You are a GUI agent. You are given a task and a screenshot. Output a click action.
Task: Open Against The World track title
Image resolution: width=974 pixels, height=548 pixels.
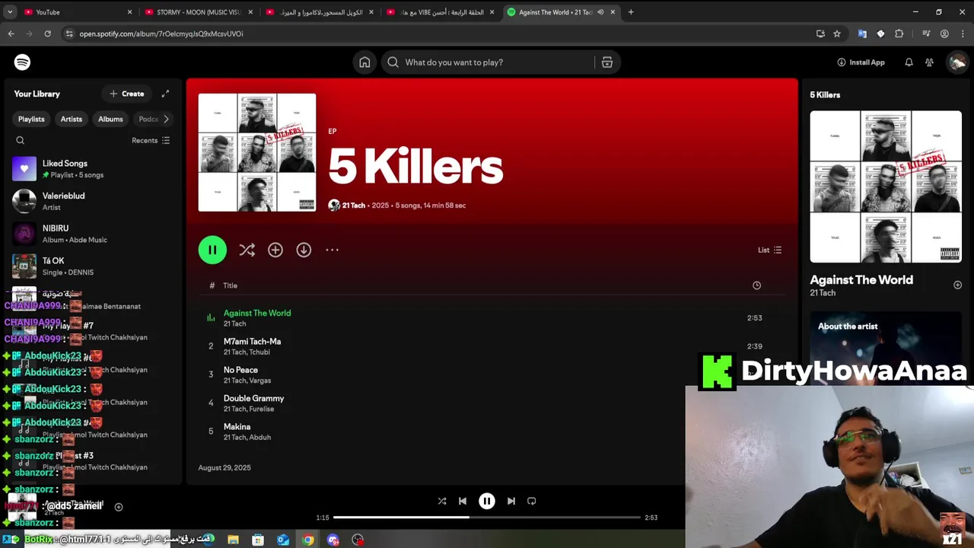coord(257,313)
